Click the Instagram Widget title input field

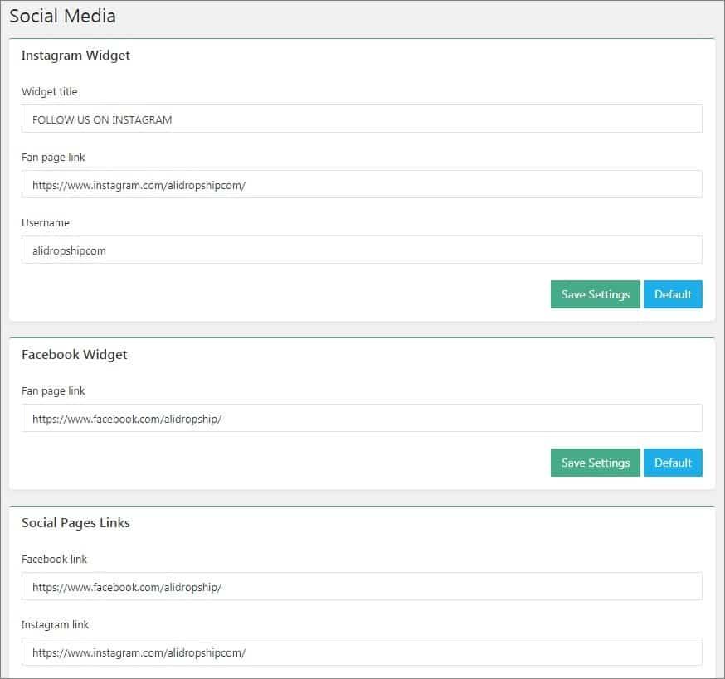click(x=362, y=119)
